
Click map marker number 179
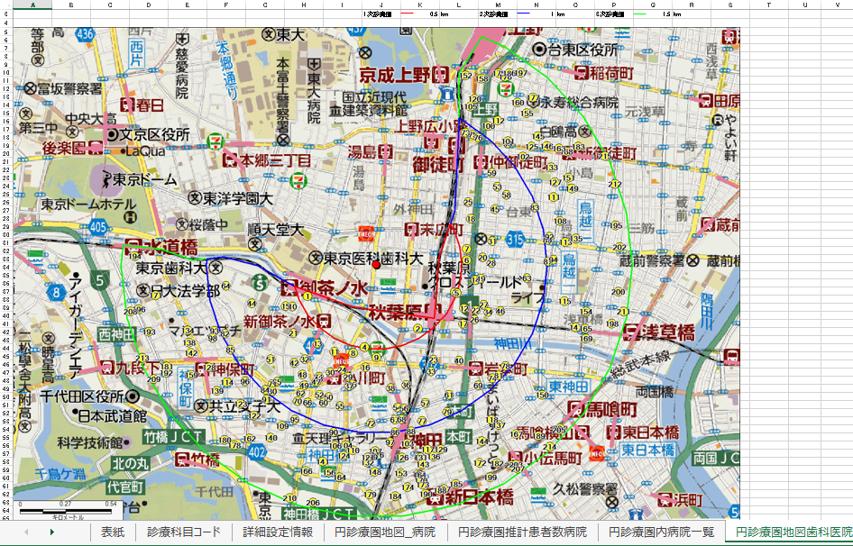click(371, 495)
